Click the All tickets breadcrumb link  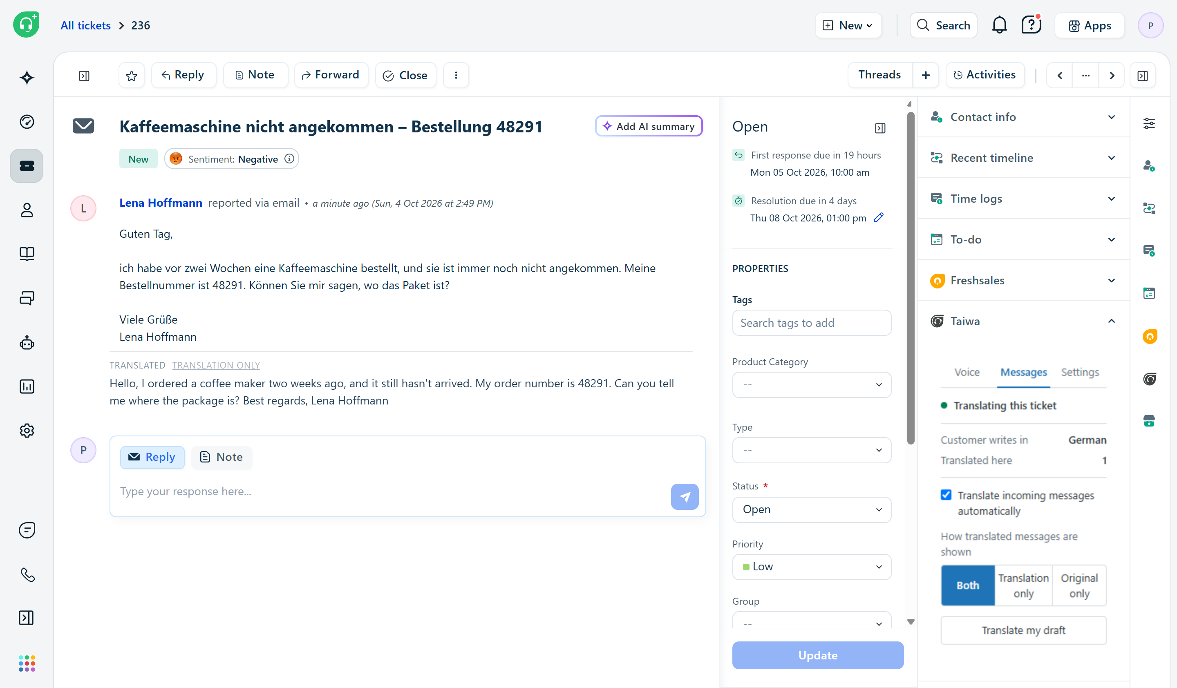pyautogui.click(x=85, y=25)
